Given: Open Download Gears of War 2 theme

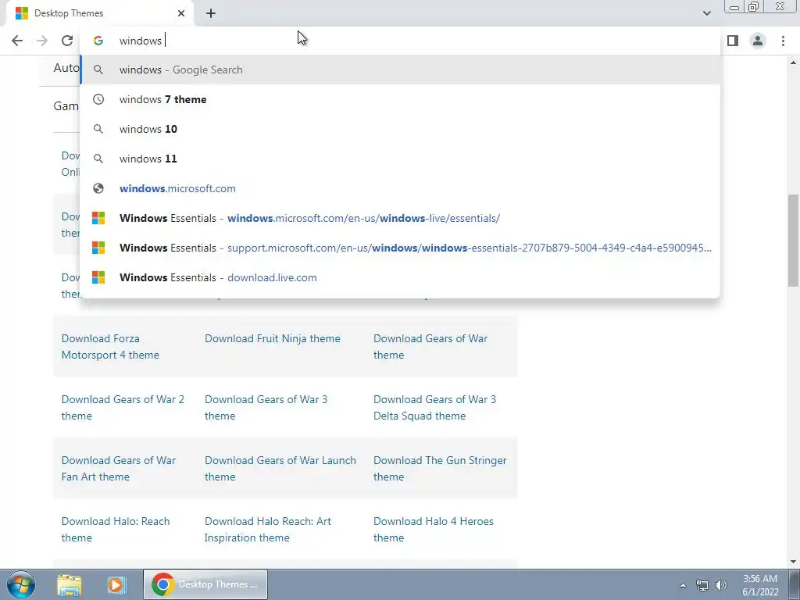Looking at the screenshot, I should coord(123,407).
